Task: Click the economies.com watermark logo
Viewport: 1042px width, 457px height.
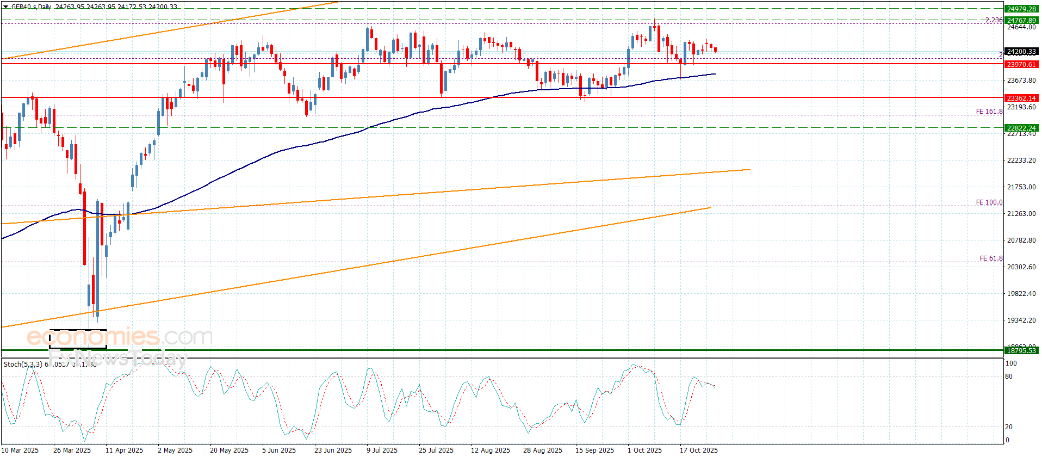Action: [x=120, y=337]
